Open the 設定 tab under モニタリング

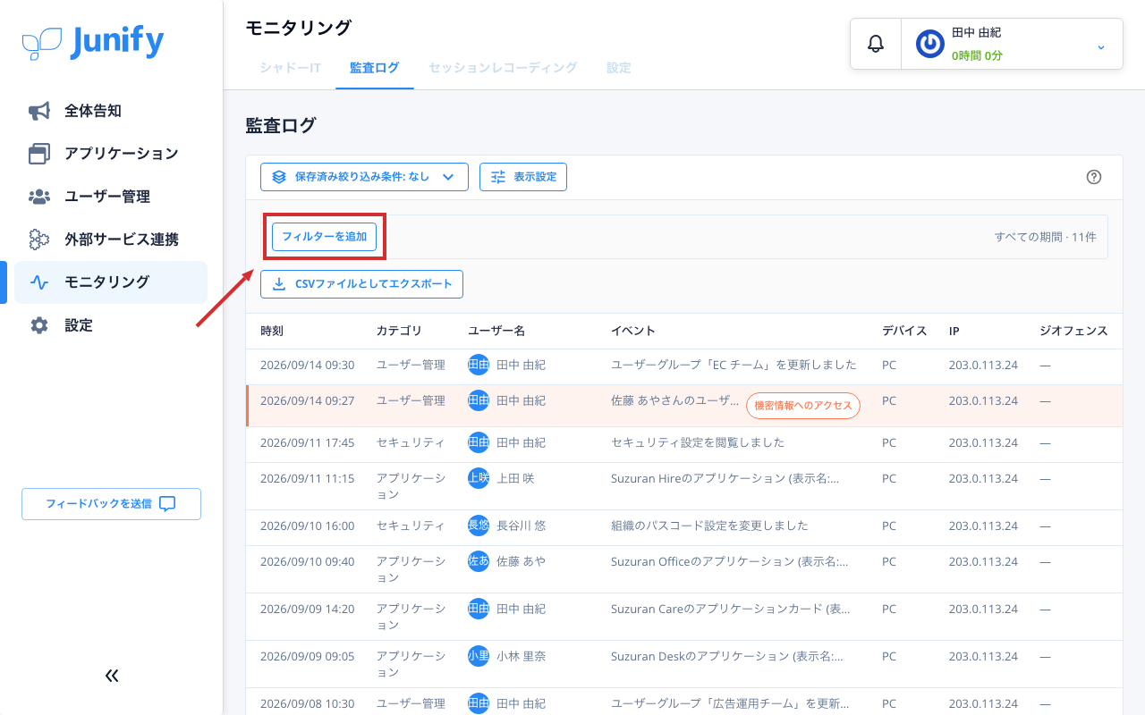(619, 68)
